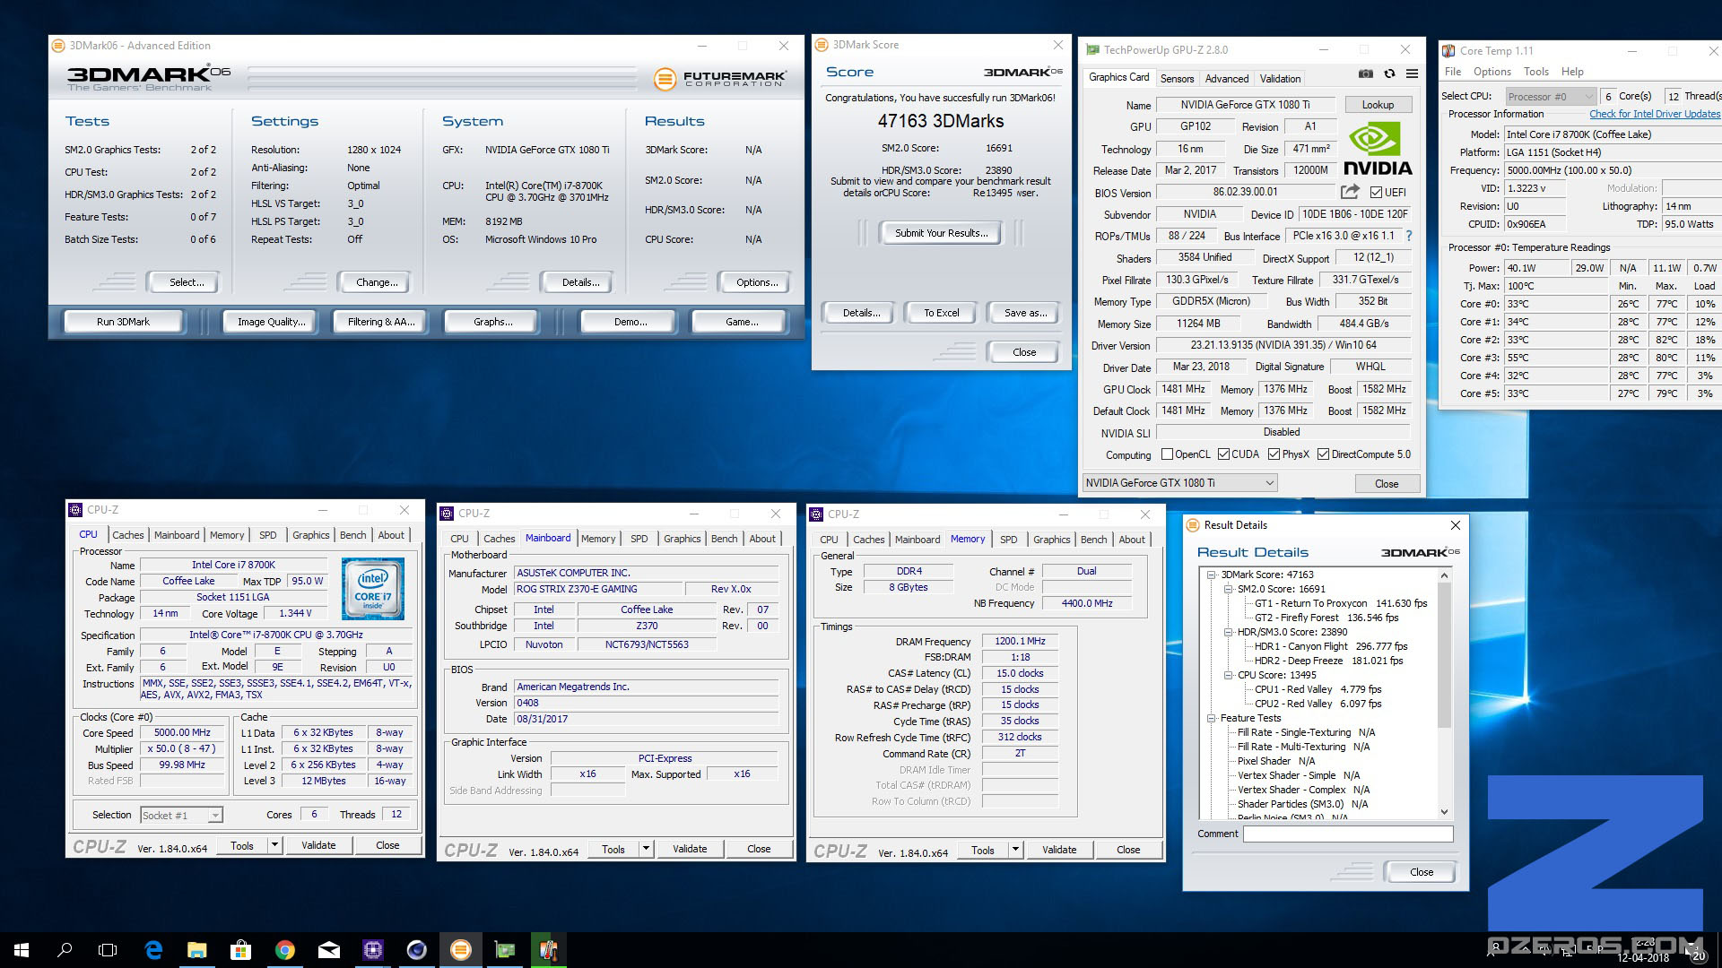1722x968 pixels.
Task: Collapse the Feature Tests tree node
Action: pyautogui.click(x=1212, y=718)
